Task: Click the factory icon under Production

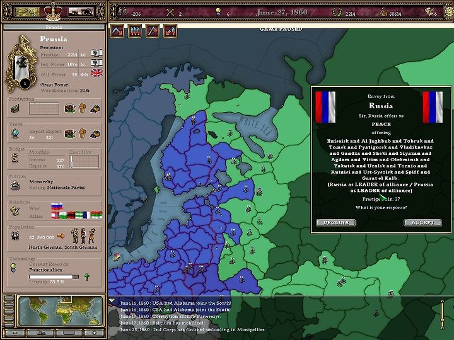Action: tap(15, 109)
